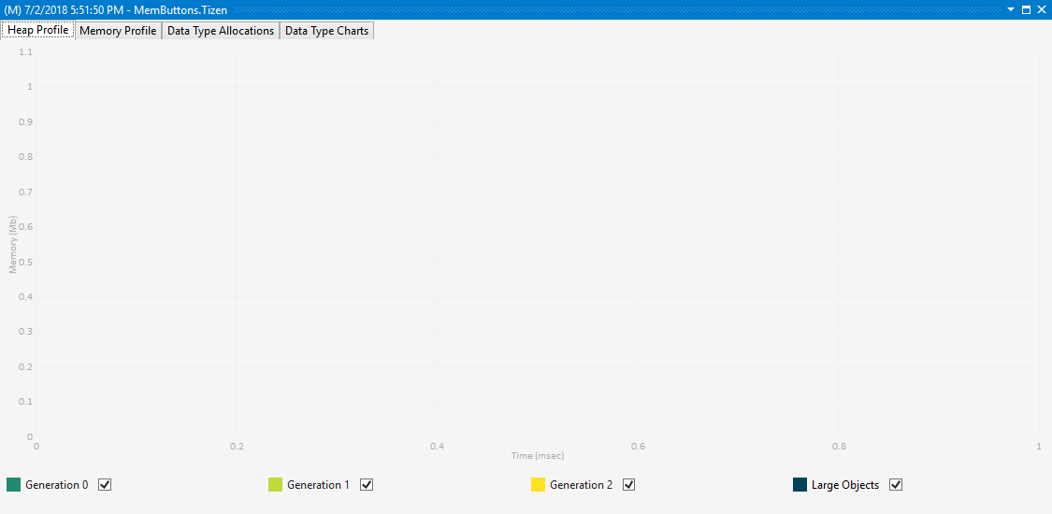The width and height of the screenshot is (1052, 514).
Task: Click the Large Objects legend label
Action: pyautogui.click(x=845, y=485)
